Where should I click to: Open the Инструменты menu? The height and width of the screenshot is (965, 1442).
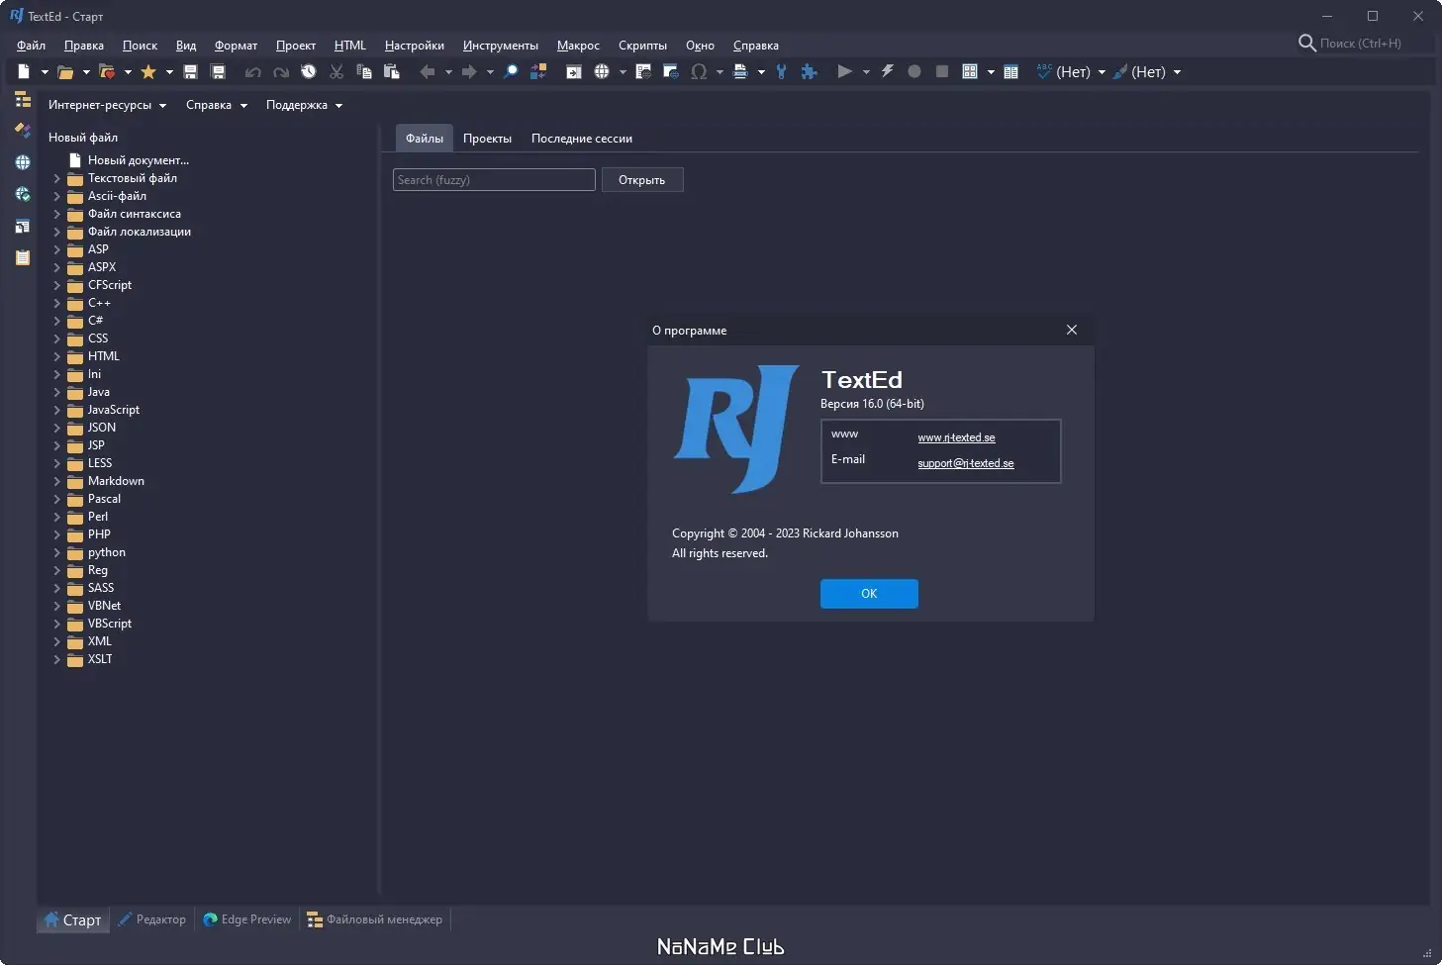tap(501, 46)
